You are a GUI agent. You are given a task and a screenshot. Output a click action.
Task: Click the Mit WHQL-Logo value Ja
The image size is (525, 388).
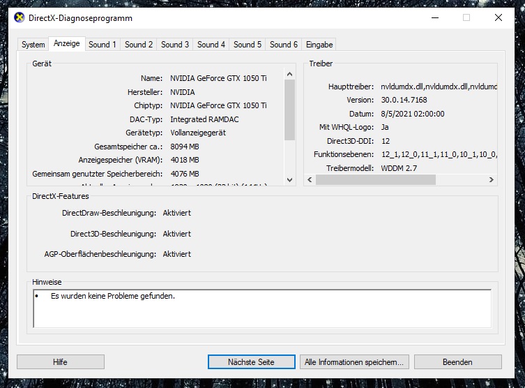385,127
